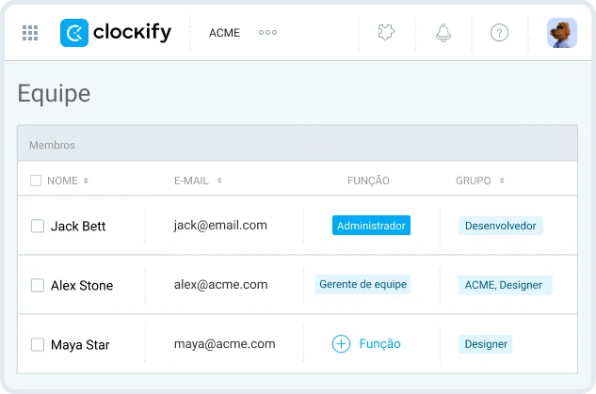Click the email alex@acme.com
596x394 pixels.
coord(221,285)
